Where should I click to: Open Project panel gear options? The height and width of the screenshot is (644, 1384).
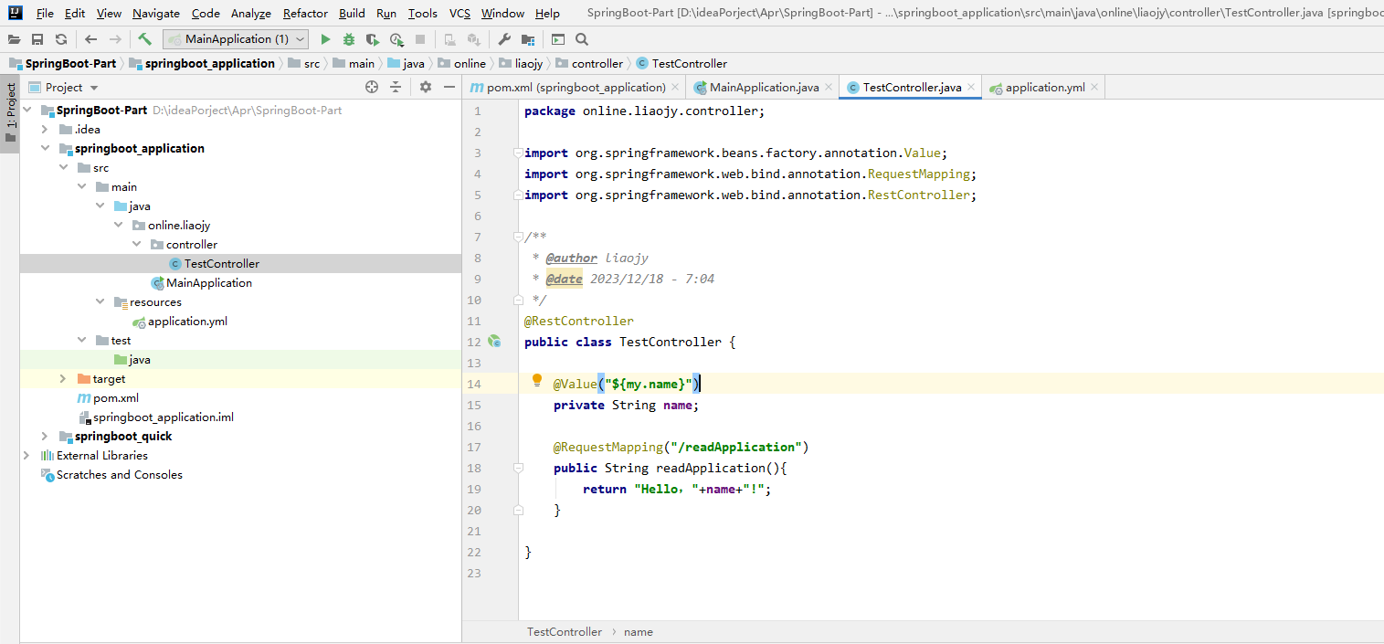point(426,87)
